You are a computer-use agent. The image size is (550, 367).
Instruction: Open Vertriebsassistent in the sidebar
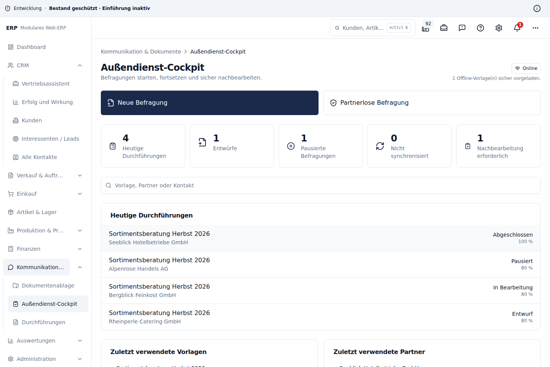[x=48, y=84]
